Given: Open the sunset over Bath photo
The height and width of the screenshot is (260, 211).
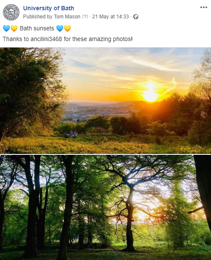Looking at the screenshot, I should click(x=105, y=100).
